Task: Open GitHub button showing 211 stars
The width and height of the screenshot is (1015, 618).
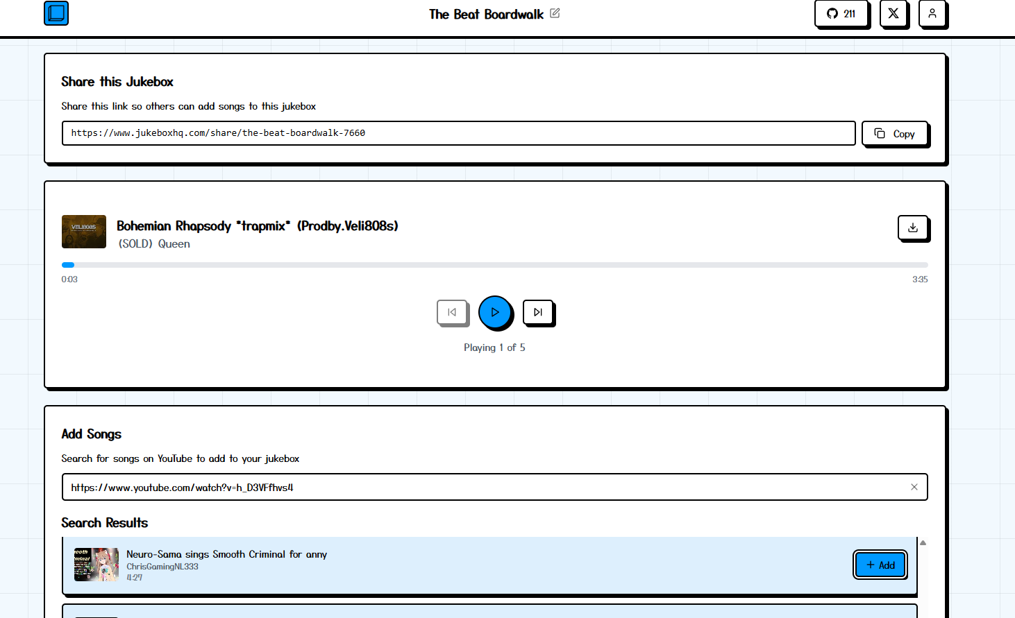Action: click(x=841, y=13)
